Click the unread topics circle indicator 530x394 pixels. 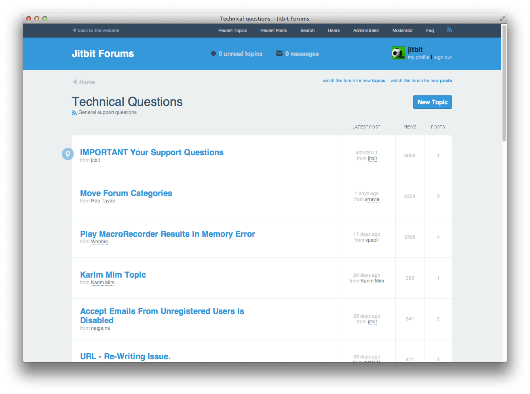213,53
